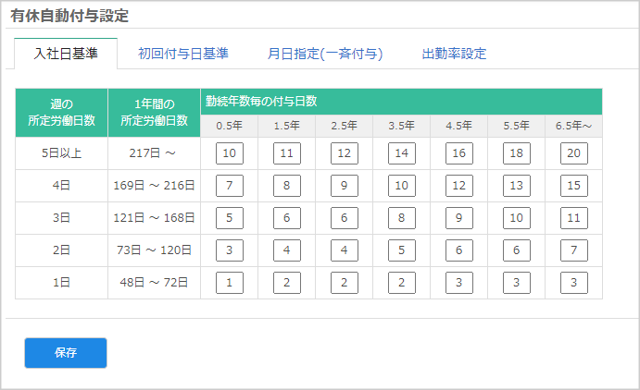
Task: Focus the 6.5年～ field for 4日
Action: (573, 186)
